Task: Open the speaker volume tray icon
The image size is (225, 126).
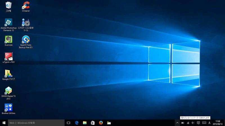Action: [193, 123]
